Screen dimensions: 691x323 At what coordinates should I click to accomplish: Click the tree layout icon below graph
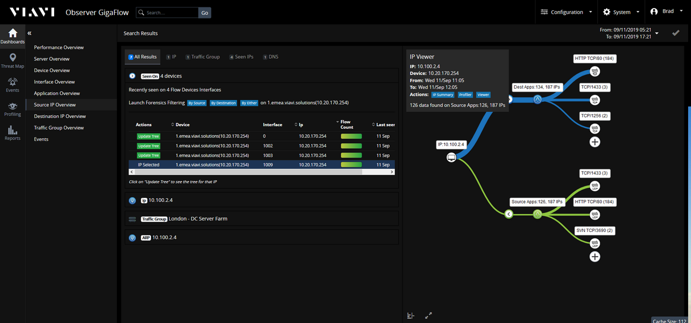[410, 315]
